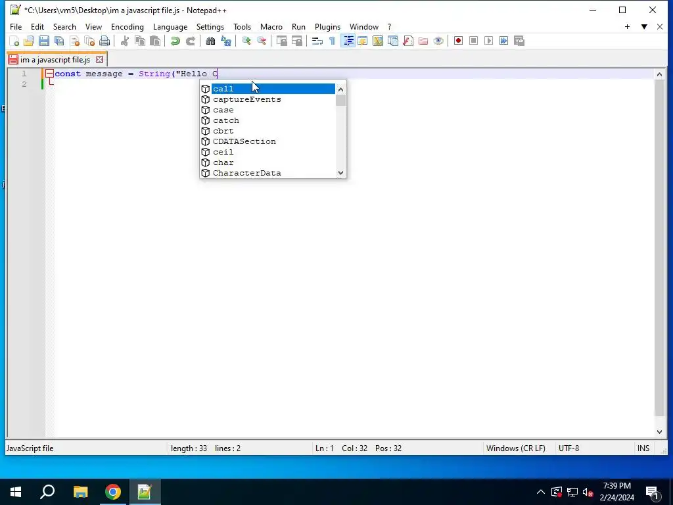Undo the last edit
This screenshot has width=673, height=505.
point(175,41)
